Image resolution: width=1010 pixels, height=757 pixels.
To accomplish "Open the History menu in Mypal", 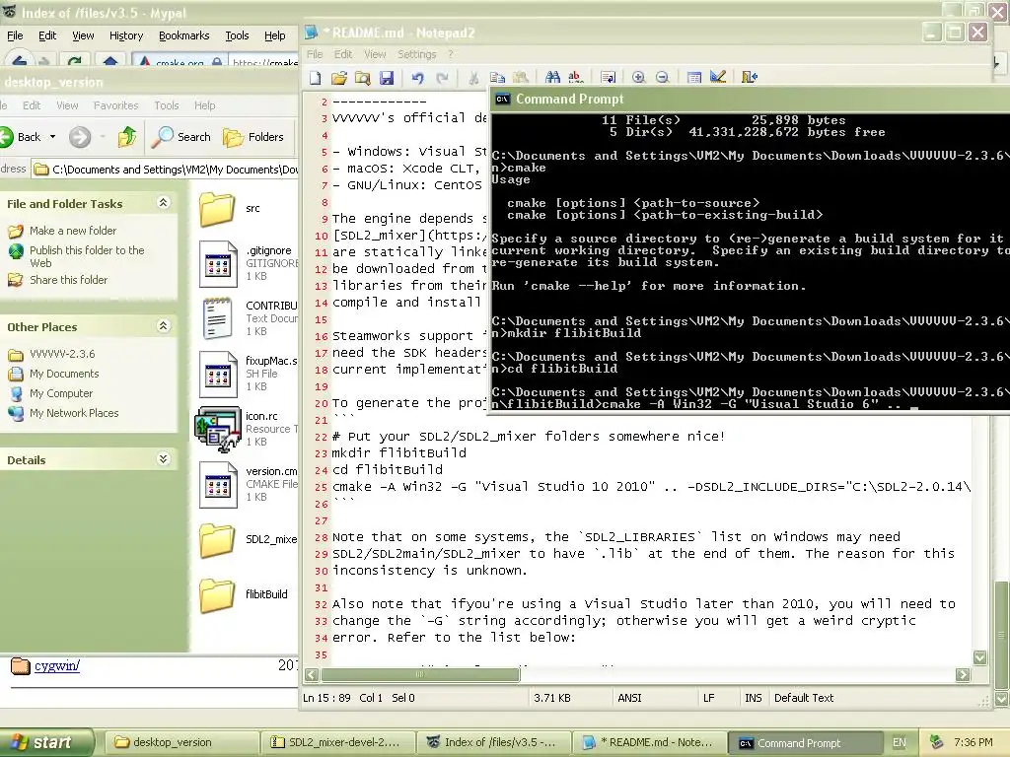I will (126, 35).
